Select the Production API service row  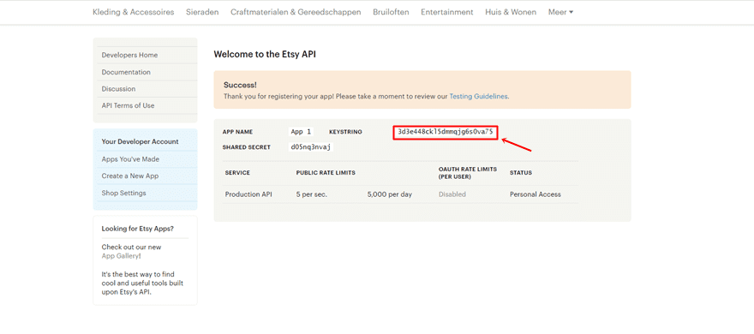pyautogui.click(x=401, y=194)
